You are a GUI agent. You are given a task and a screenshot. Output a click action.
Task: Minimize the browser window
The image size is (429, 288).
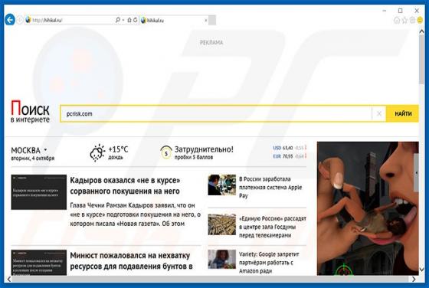tap(385, 11)
